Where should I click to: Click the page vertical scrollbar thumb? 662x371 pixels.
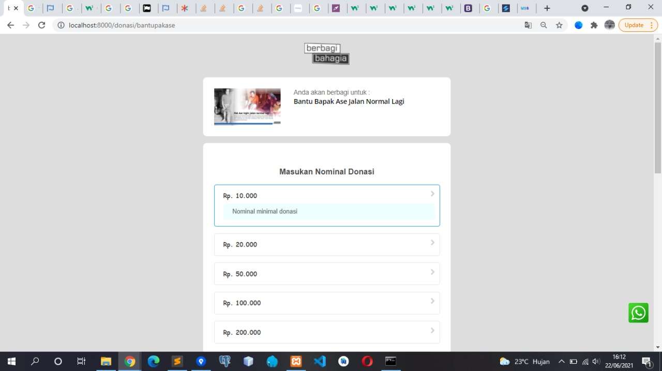pos(658,107)
